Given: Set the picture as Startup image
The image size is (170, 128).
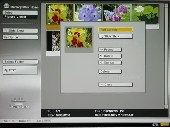Looking at the screenshot, I should (x=110, y=62).
